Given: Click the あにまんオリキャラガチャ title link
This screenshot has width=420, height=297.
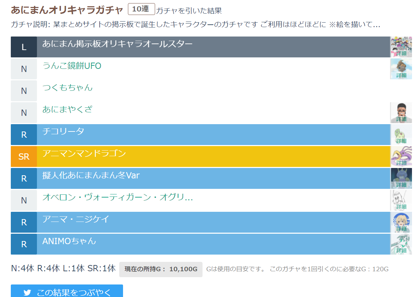Looking at the screenshot, I should pyautogui.click(x=67, y=10).
